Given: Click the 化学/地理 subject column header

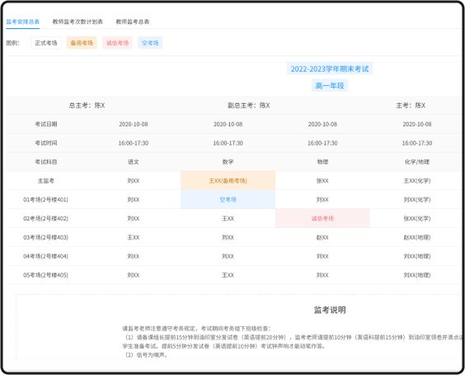Looking at the screenshot, I should click(x=417, y=162).
